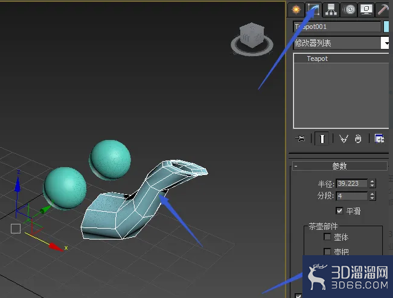Click the 半径 radius spinner arrows
The image size is (393, 298).
(x=372, y=183)
